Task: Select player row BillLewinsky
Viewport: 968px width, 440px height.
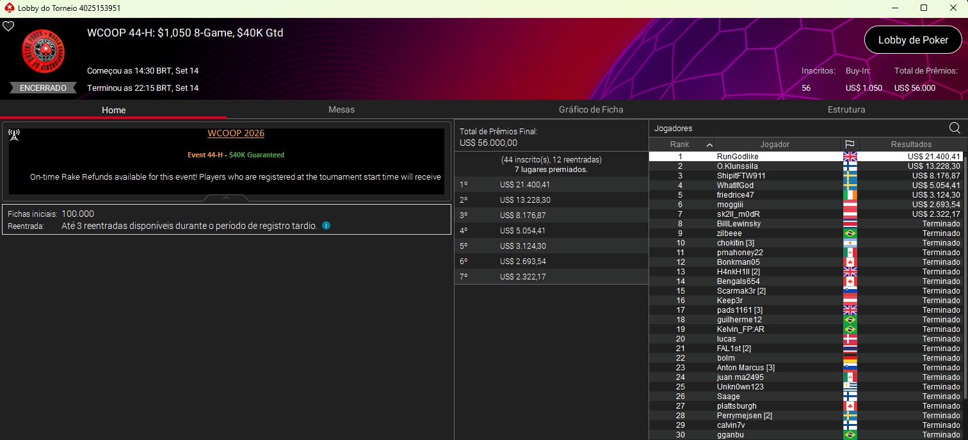Action: click(806, 224)
